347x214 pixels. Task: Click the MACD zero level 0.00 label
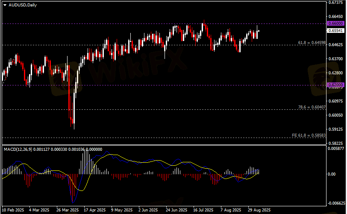tap(332, 174)
